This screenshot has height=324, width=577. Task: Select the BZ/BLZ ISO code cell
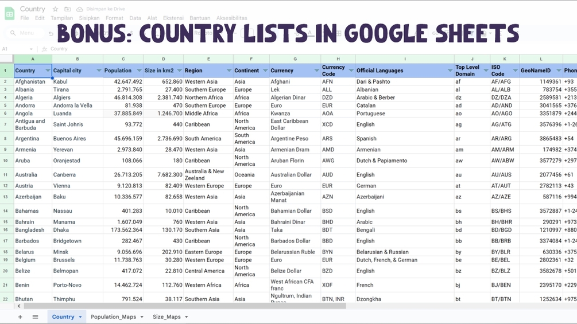click(x=505, y=271)
